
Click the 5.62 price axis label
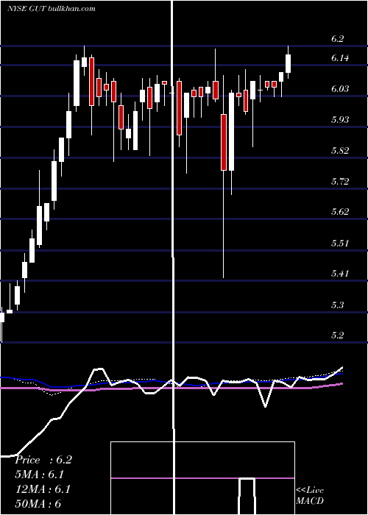[340, 212]
